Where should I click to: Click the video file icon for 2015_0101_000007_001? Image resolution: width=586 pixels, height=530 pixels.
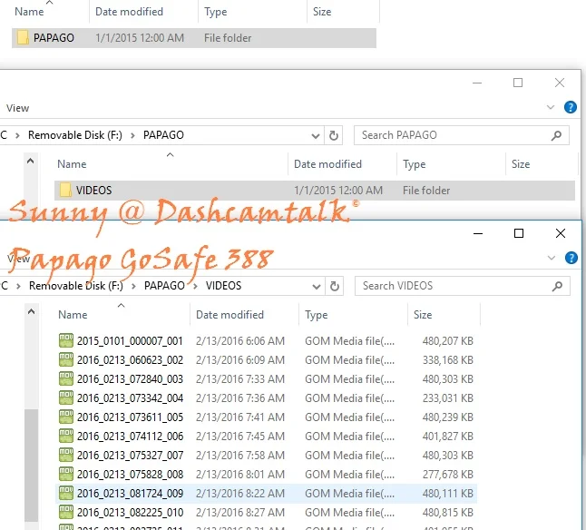(x=66, y=341)
